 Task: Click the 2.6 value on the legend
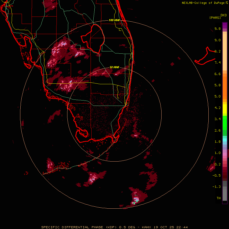coord(218,131)
